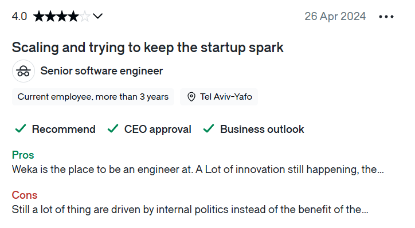
Task: Click the 4.0 rating number
Action: 19,17
